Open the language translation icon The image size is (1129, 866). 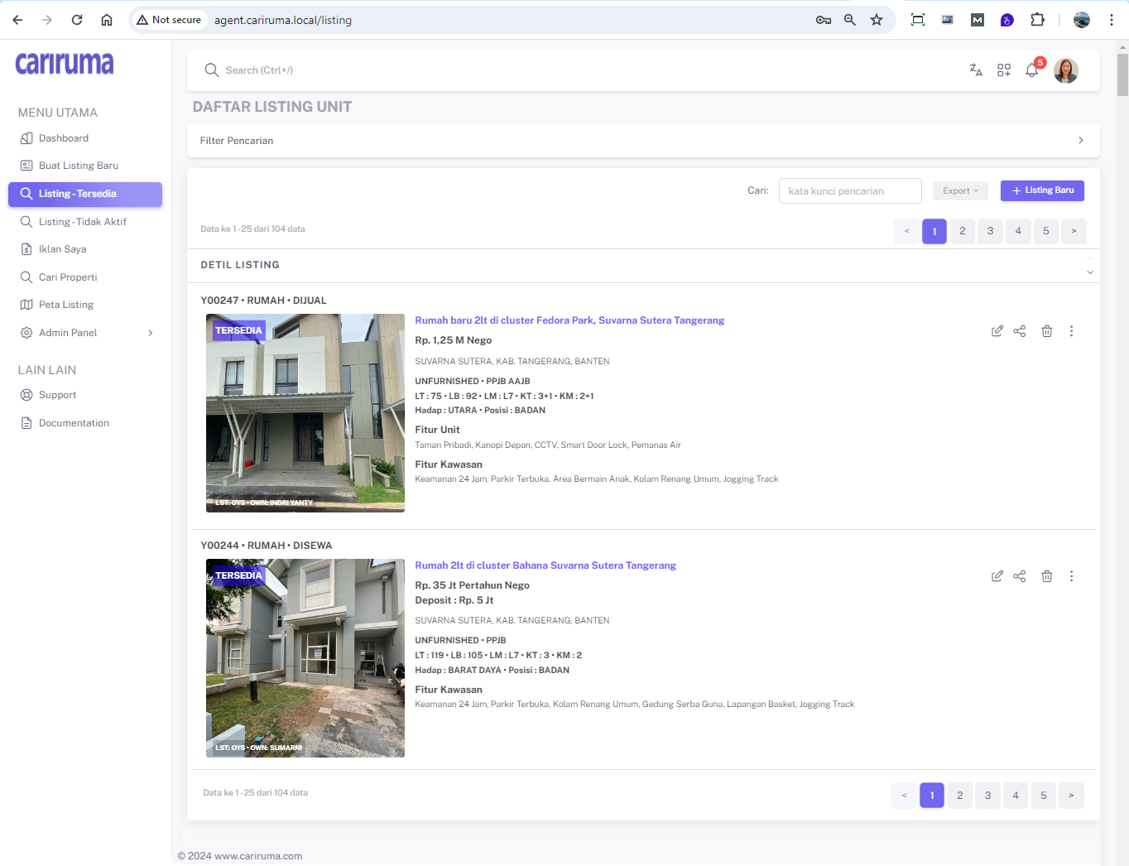coord(976,70)
